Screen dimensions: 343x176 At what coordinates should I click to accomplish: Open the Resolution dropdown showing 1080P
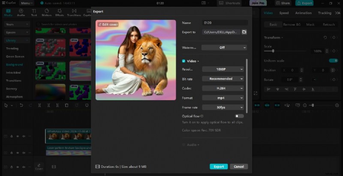223,69
